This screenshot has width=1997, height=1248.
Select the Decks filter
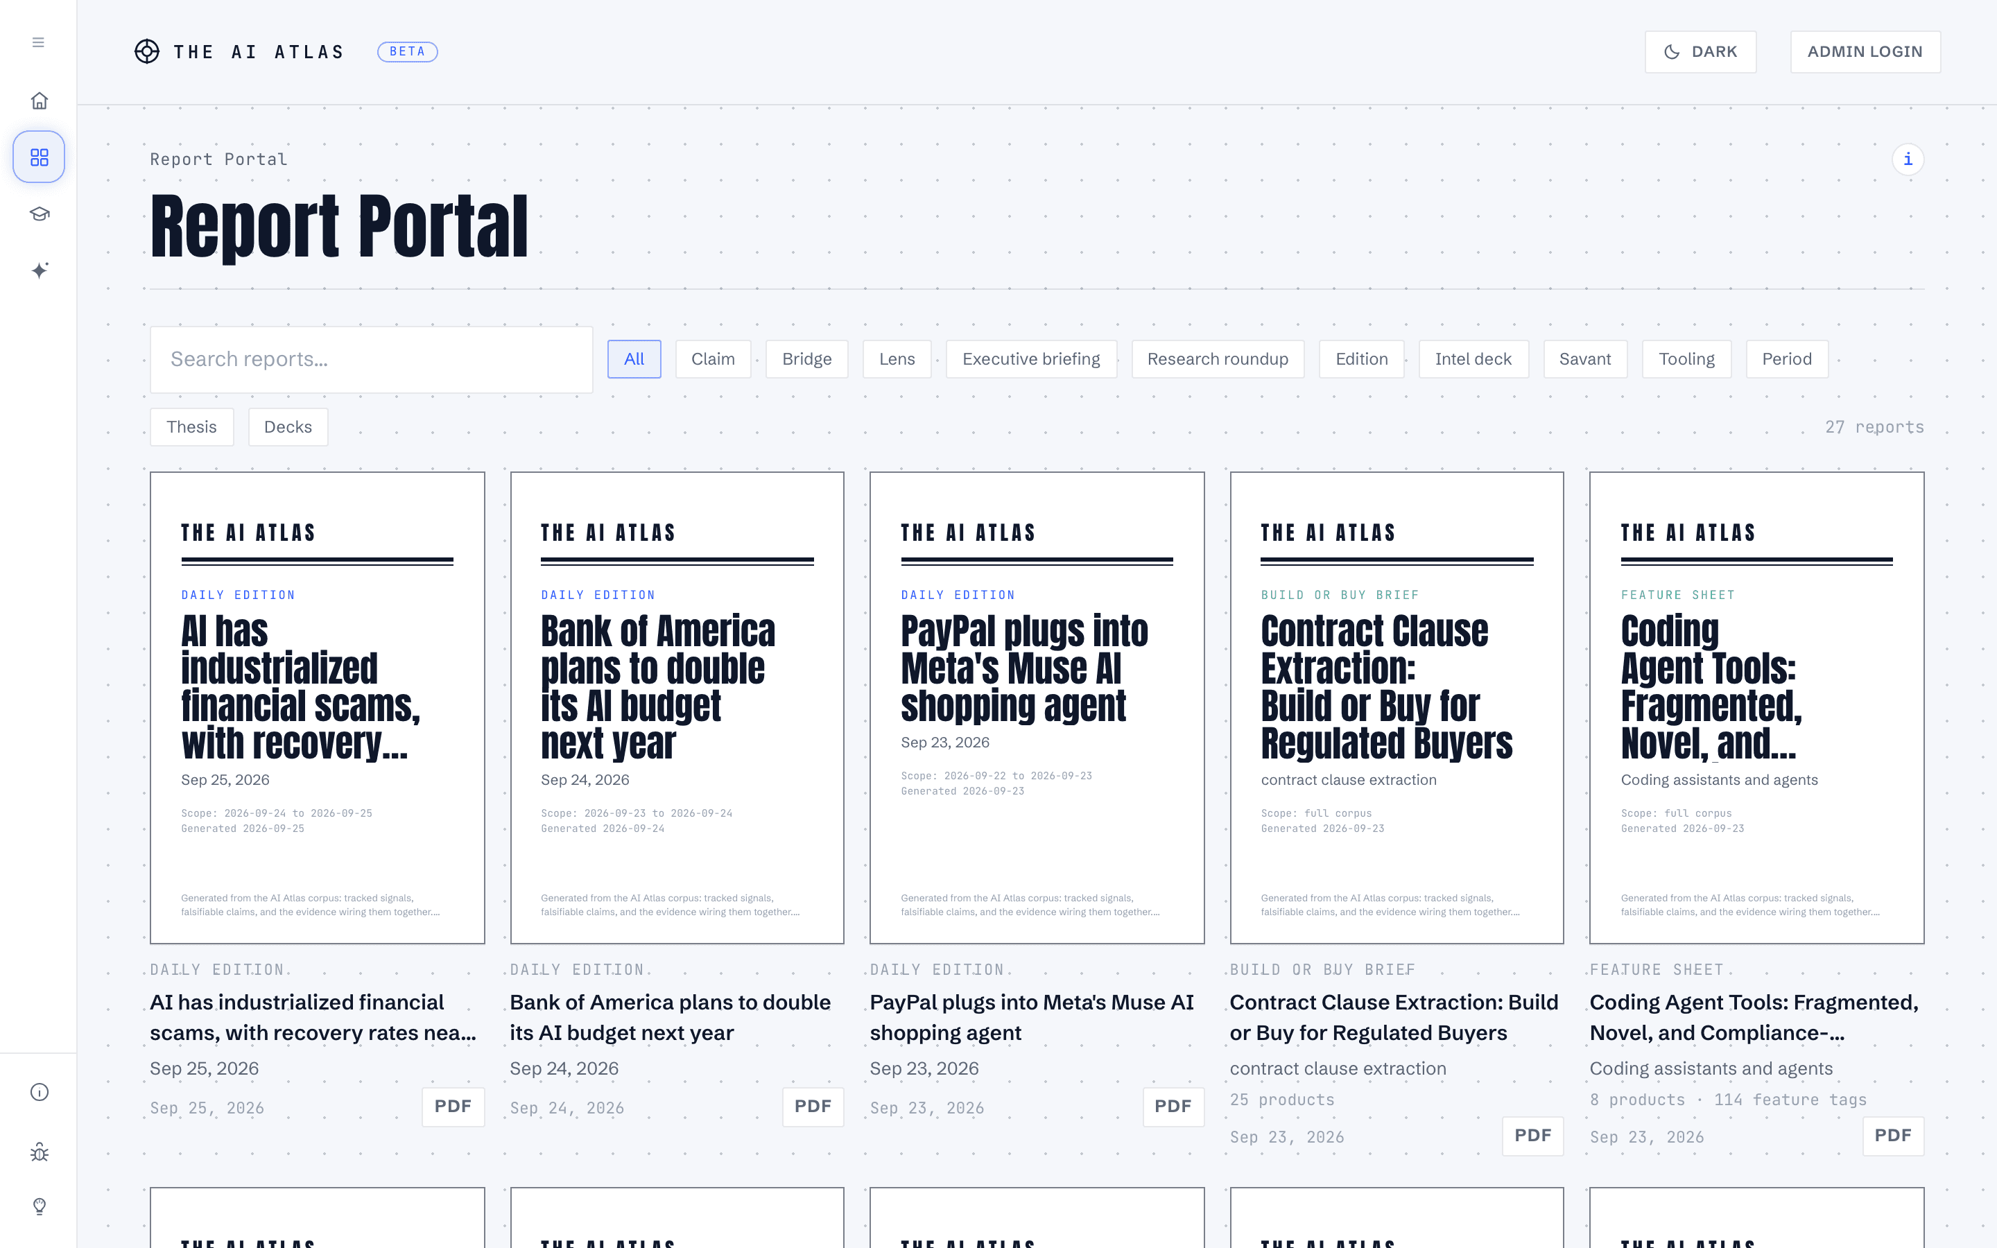point(288,426)
